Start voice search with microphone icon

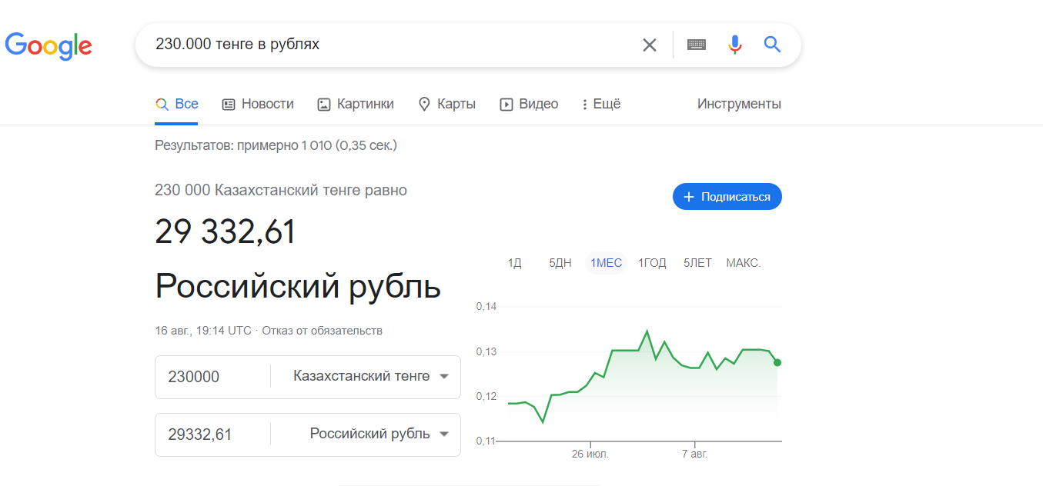click(x=735, y=45)
